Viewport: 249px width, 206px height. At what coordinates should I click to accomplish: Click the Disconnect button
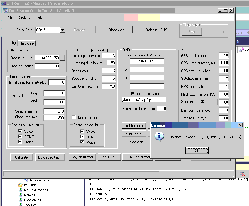(x=117, y=30)
